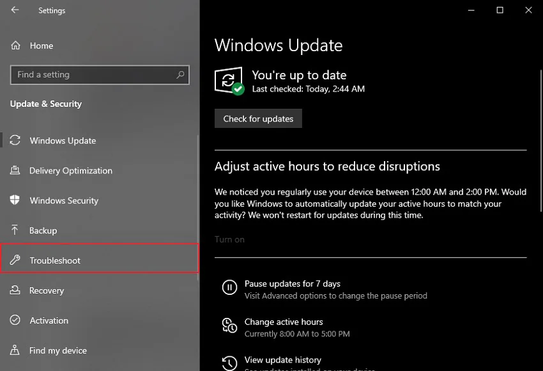The image size is (543, 371).
Task: Click the Change active hours clock icon
Action: (229, 326)
